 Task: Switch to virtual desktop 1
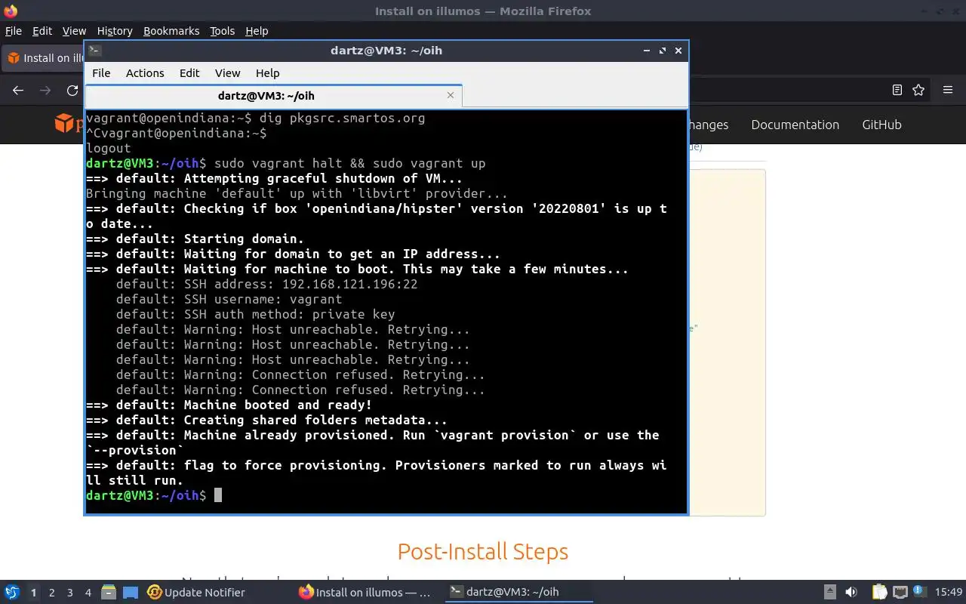click(33, 593)
